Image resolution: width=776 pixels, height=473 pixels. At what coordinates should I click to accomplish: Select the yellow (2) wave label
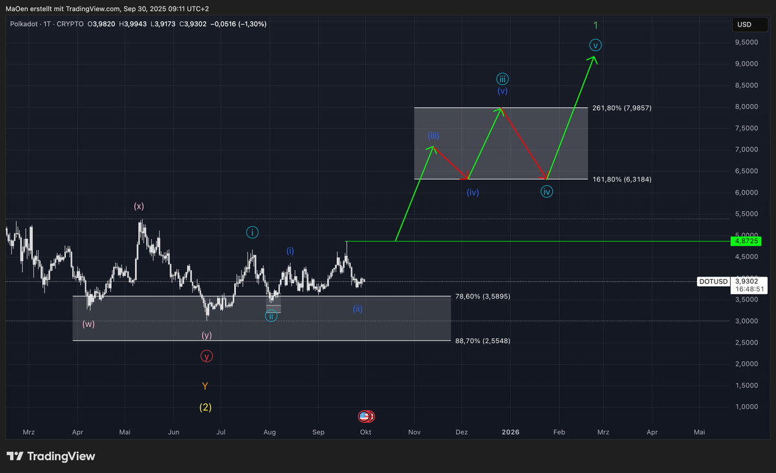[205, 408]
